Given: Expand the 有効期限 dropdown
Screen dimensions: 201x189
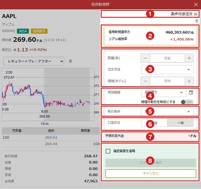Looking at the screenshot, I should point(164,92).
